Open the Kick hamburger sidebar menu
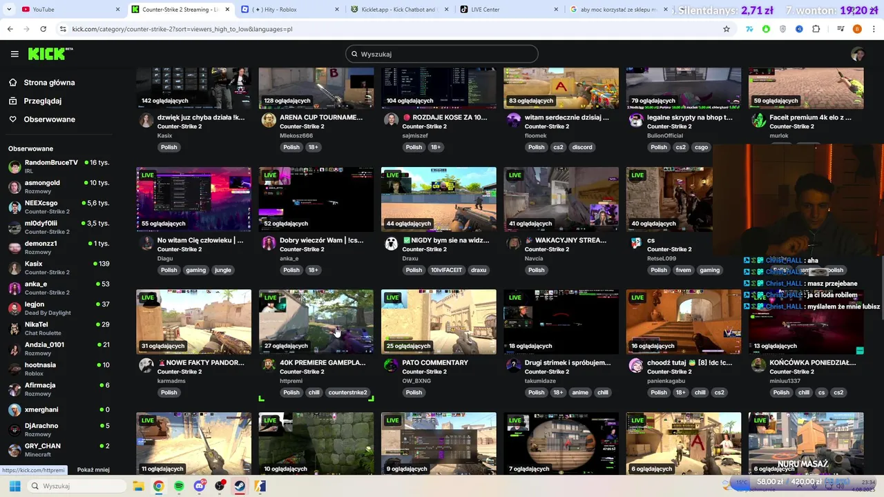Screen dimensions: 884x497 (x=15, y=54)
